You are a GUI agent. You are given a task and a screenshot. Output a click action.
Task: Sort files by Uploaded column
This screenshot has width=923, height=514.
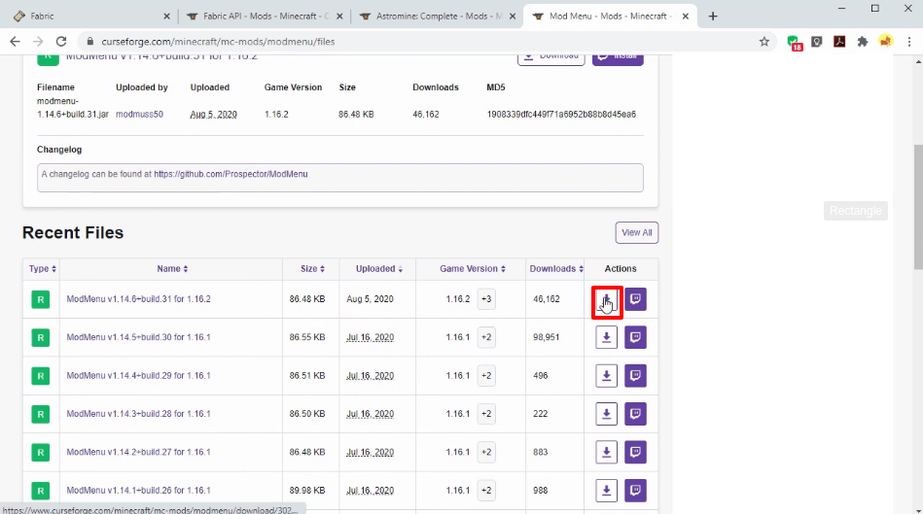[x=379, y=269]
